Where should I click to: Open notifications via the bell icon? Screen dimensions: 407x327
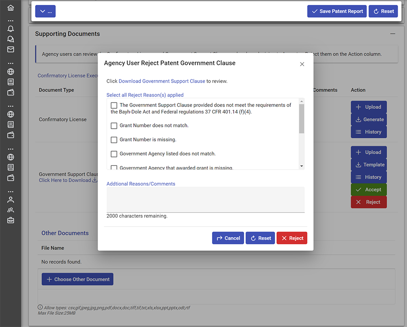11,28
